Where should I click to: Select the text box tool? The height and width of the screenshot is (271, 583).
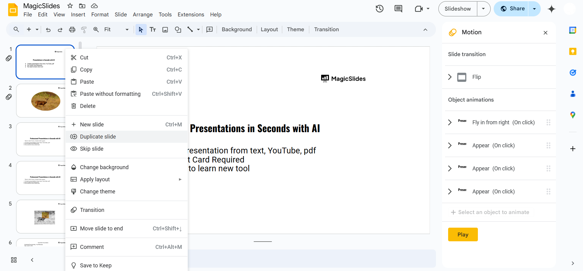(153, 30)
